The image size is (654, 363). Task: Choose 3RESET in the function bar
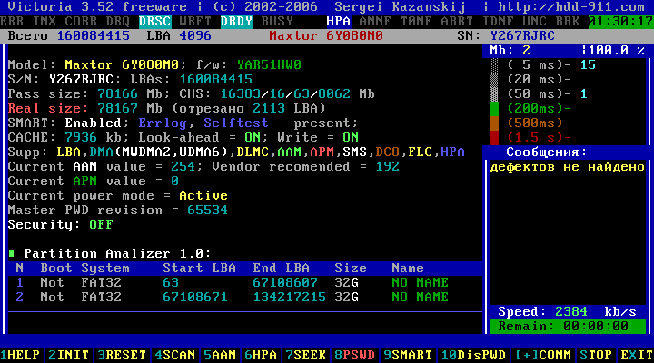click(122, 355)
